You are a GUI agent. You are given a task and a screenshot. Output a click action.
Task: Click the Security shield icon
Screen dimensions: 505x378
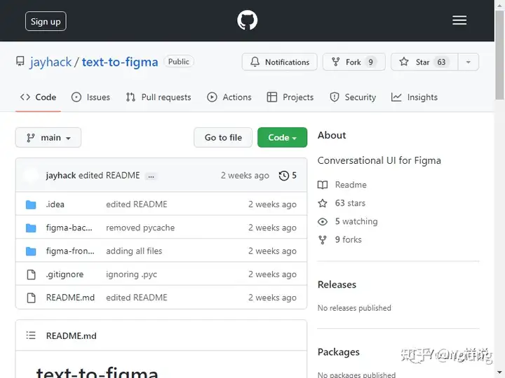click(x=335, y=97)
